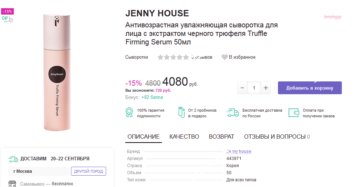
Task: Click the Самовывоз — бесплатно text
Action: [47, 184]
